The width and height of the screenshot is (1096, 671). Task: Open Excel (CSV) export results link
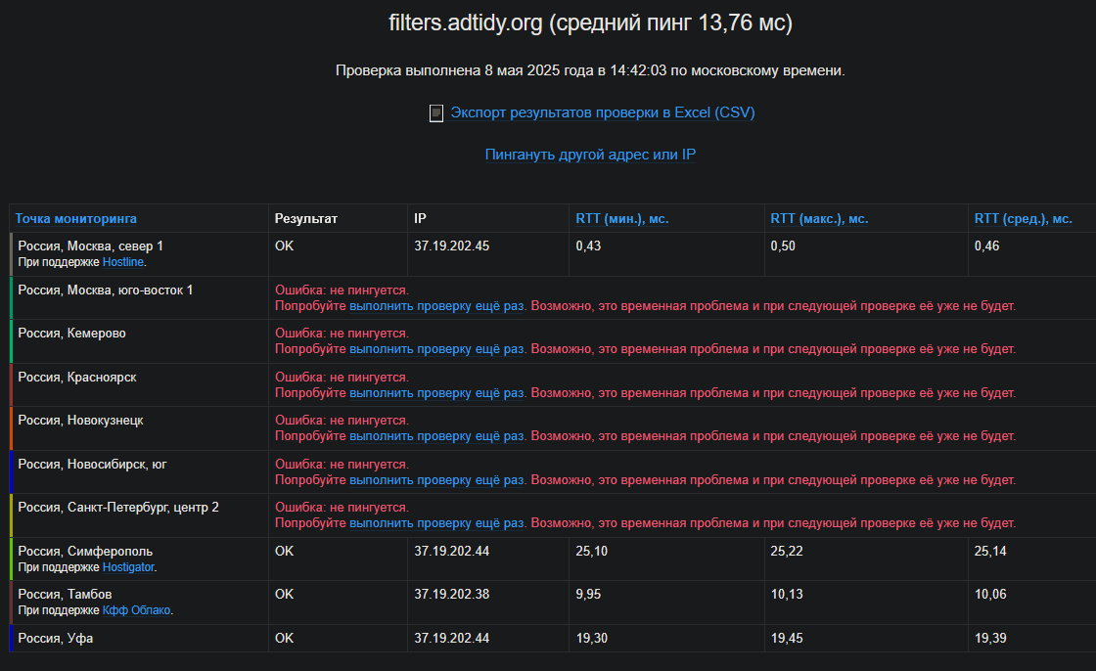603,112
